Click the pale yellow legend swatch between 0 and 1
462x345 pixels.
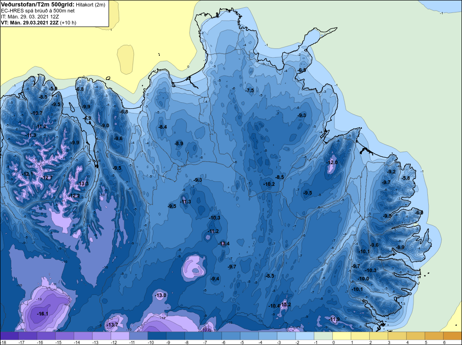342,336
